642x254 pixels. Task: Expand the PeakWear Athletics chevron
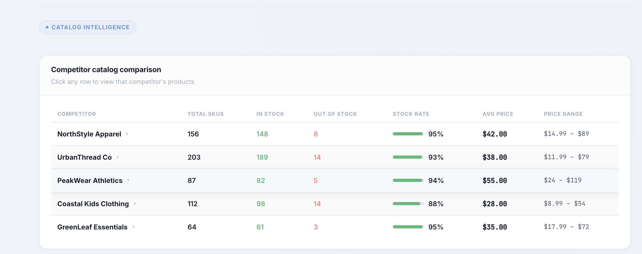(129, 180)
